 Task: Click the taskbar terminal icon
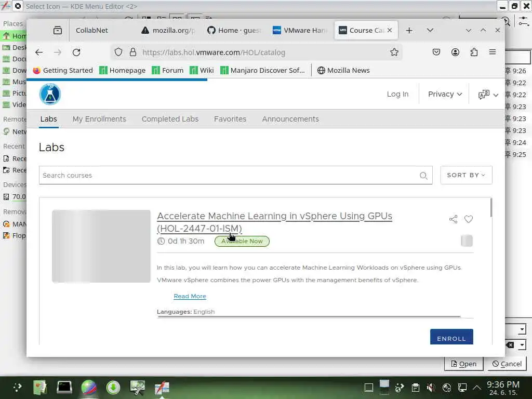pos(64,387)
